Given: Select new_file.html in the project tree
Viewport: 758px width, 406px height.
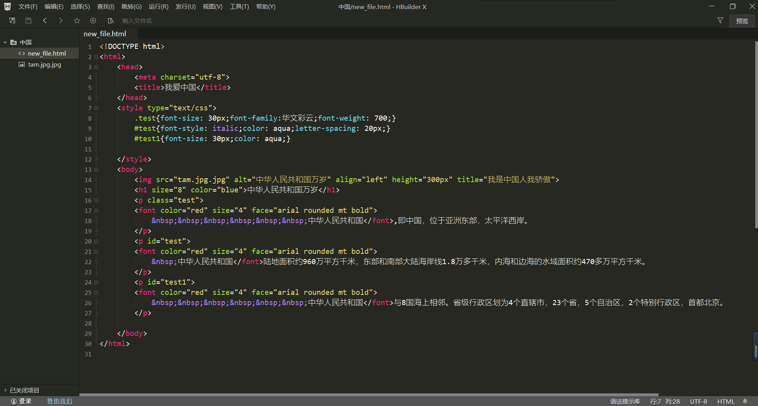Looking at the screenshot, I should (39, 53).
